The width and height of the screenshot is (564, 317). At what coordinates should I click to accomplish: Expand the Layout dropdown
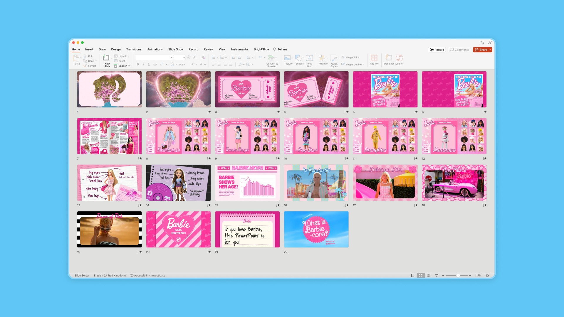pyautogui.click(x=122, y=56)
